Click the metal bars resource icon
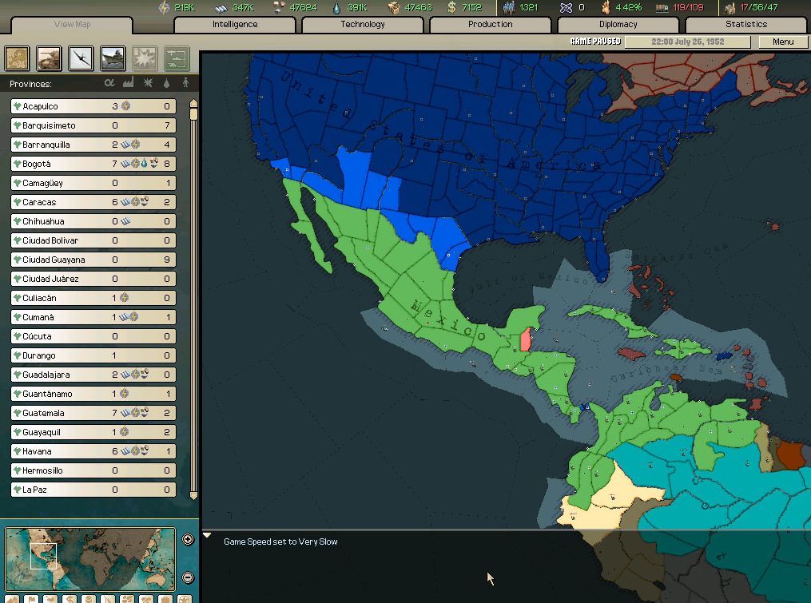The height and width of the screenshot is (603, 811). pos(221,8)
